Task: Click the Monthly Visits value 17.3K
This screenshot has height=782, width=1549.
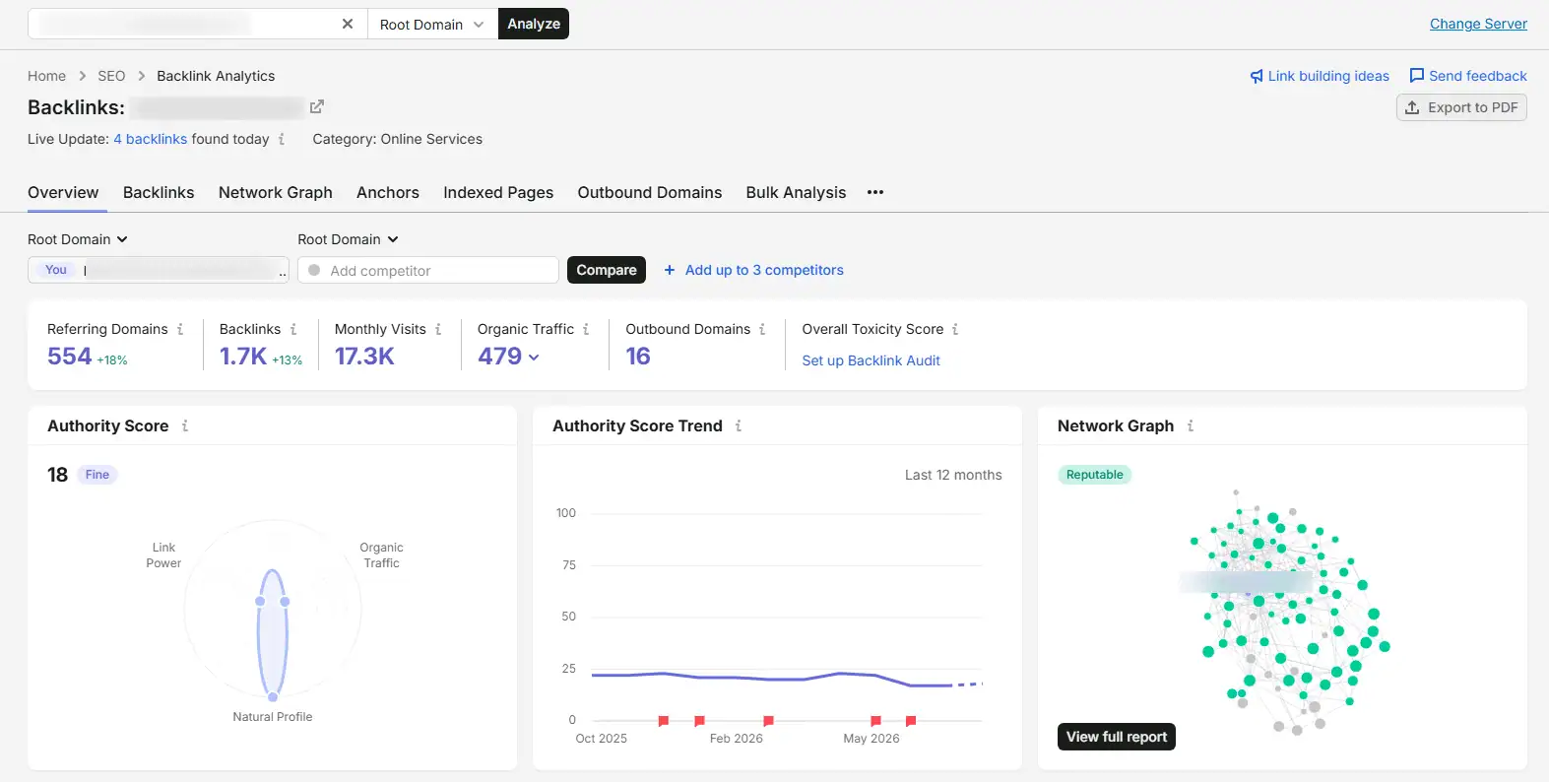Action: (364, 357)
